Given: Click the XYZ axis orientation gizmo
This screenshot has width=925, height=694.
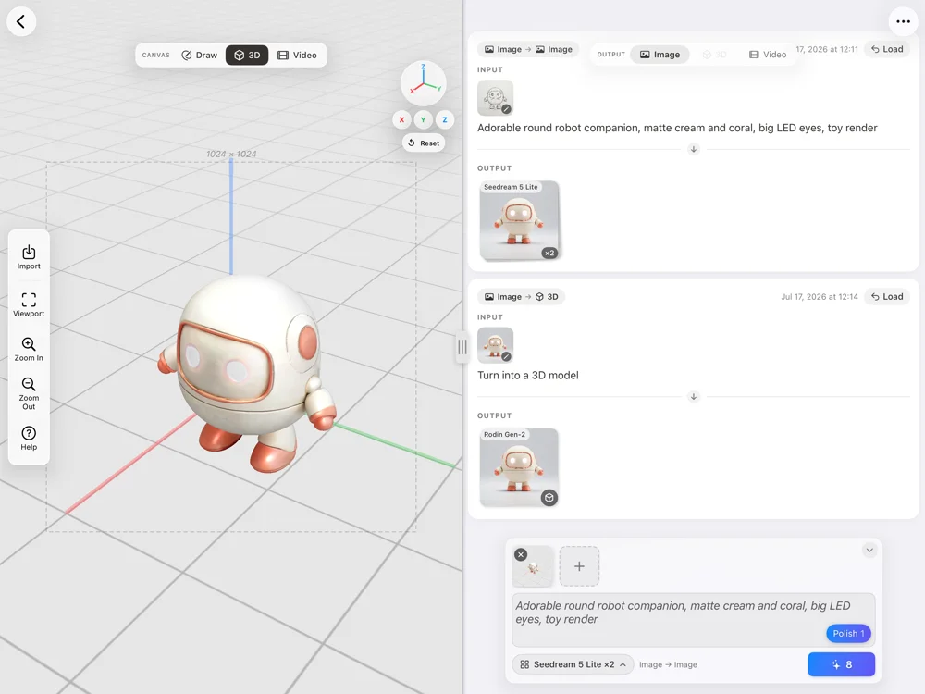Looking at the screenshot, I should [423, 83].
